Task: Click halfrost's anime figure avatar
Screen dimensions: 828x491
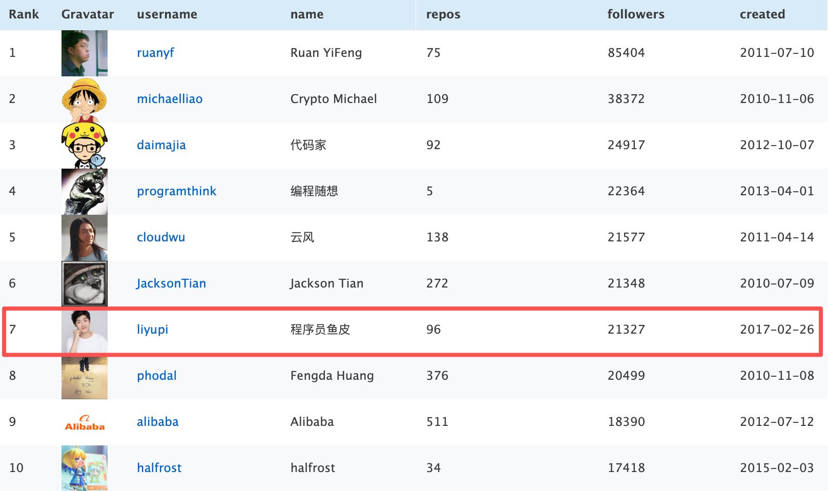Action: [85, 468]
